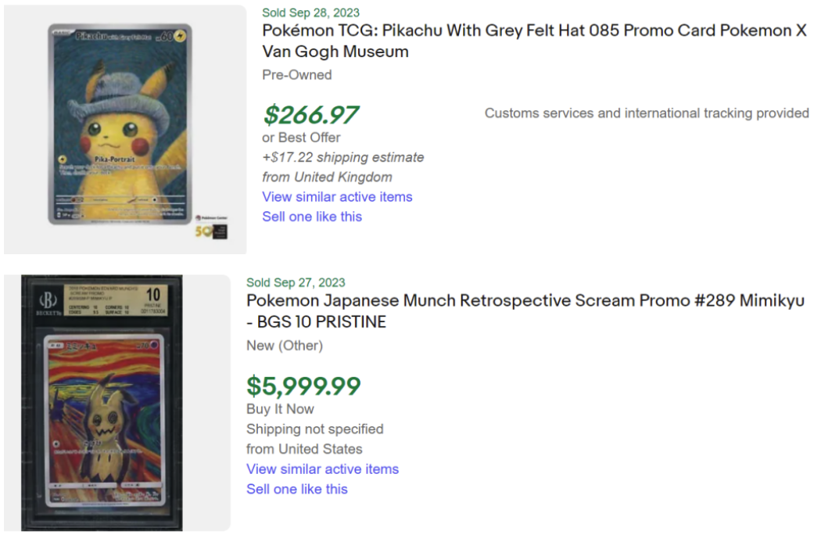Click the Beckett grade 10 label on slab
Image resolution: width=821 pixels, height=535 pixels.
(152, 297)
